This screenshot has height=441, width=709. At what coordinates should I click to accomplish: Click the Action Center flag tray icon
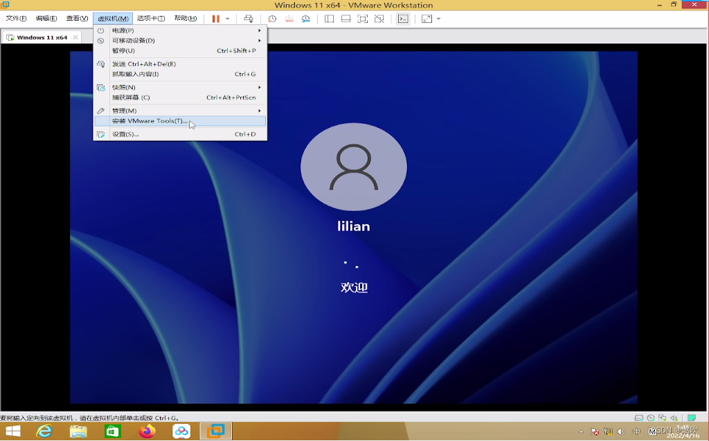point(595,432)
